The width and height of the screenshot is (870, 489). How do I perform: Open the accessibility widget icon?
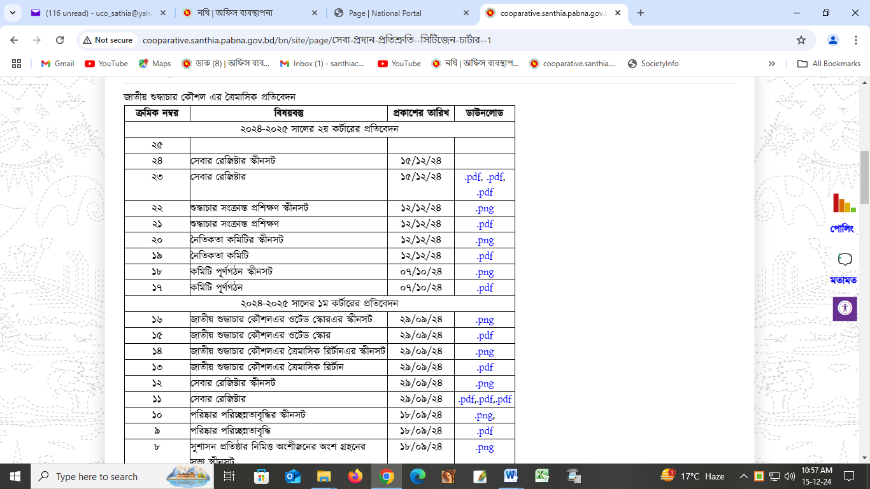(845, 308)
